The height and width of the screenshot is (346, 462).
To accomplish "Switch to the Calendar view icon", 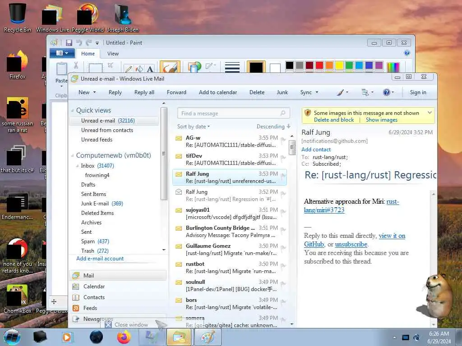I will (x=76, y=286).
